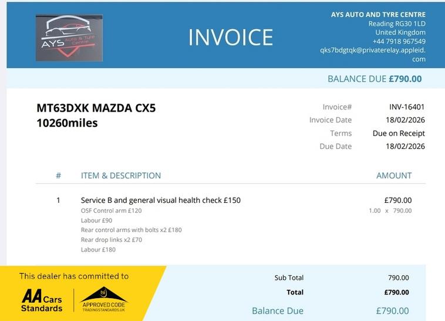Click the Invoice Date value 18/02/2026

click(x=405, y=120)
